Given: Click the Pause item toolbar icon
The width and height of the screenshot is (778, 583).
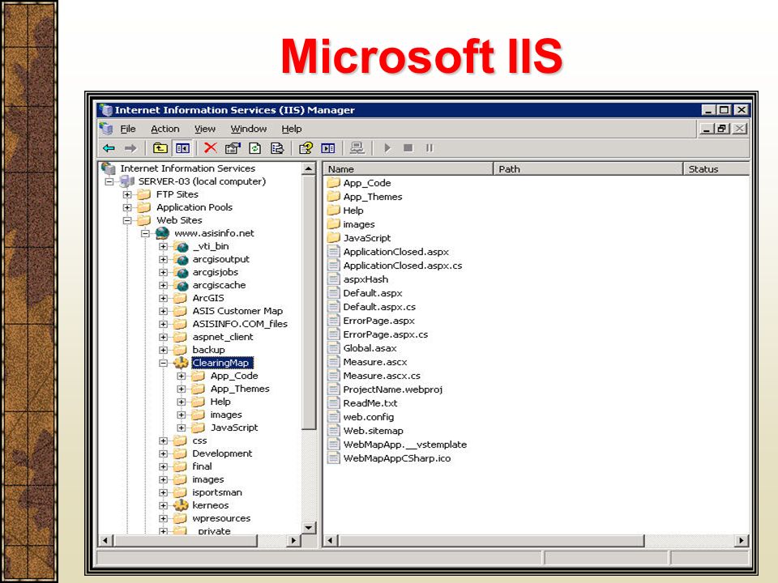Looking at the screenshot, I should 430,147.
